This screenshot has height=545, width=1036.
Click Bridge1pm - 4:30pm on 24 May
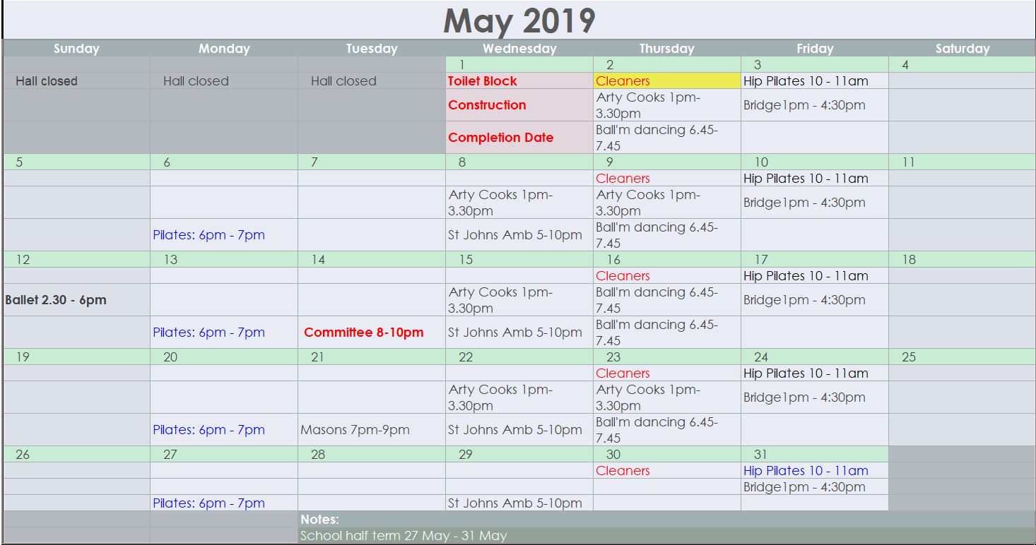click(x=804, y=397)
